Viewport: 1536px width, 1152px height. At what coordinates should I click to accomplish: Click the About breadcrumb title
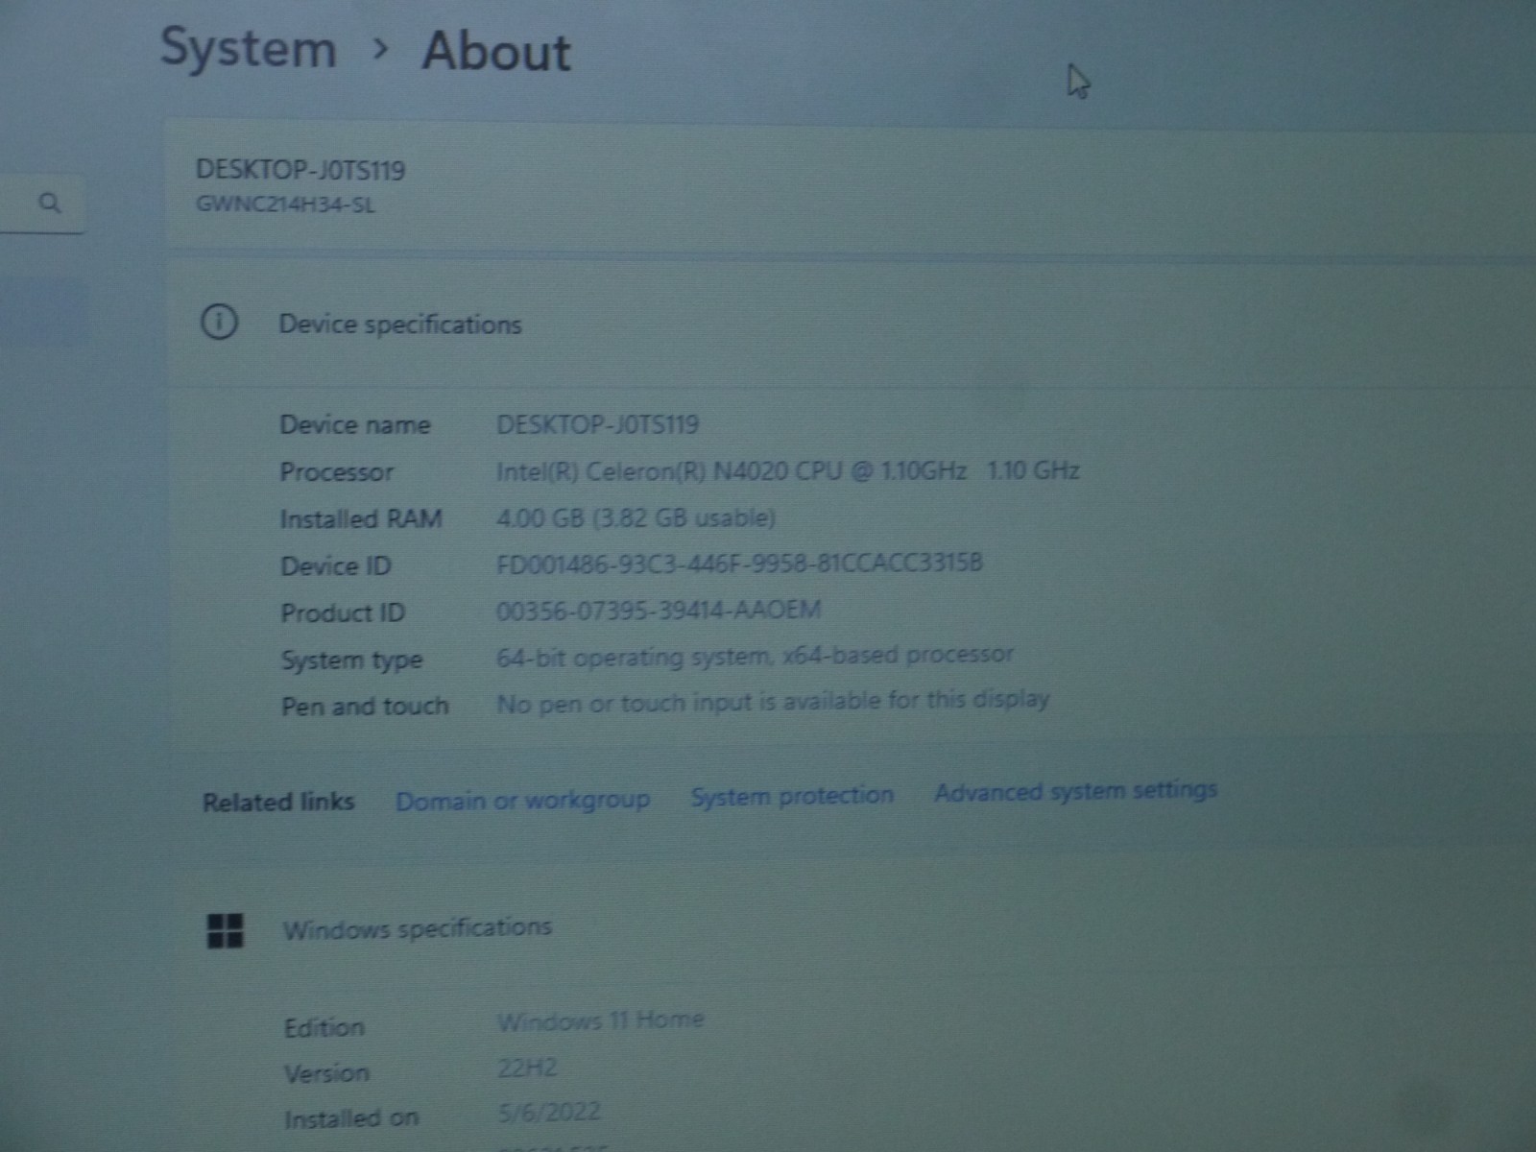click(x=496, y=52)
